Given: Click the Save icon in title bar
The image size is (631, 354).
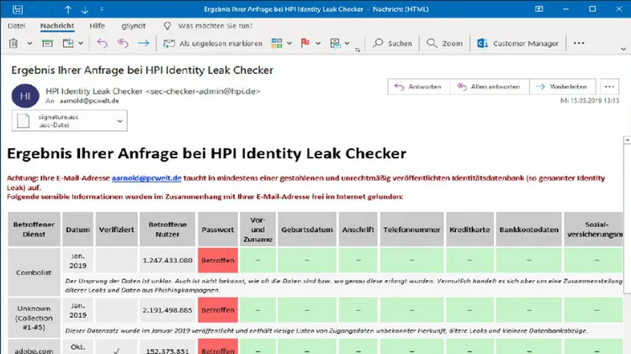Looking at the screenshot, I should (x=18, y=9).
